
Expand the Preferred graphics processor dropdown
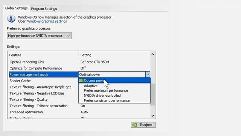[39, 36]
